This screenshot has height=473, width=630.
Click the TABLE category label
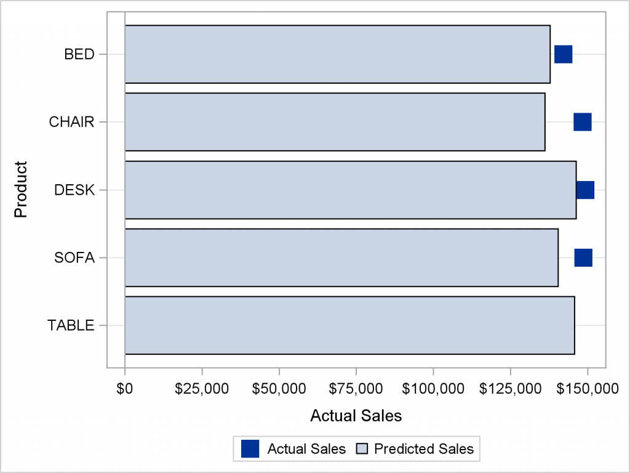71,325
